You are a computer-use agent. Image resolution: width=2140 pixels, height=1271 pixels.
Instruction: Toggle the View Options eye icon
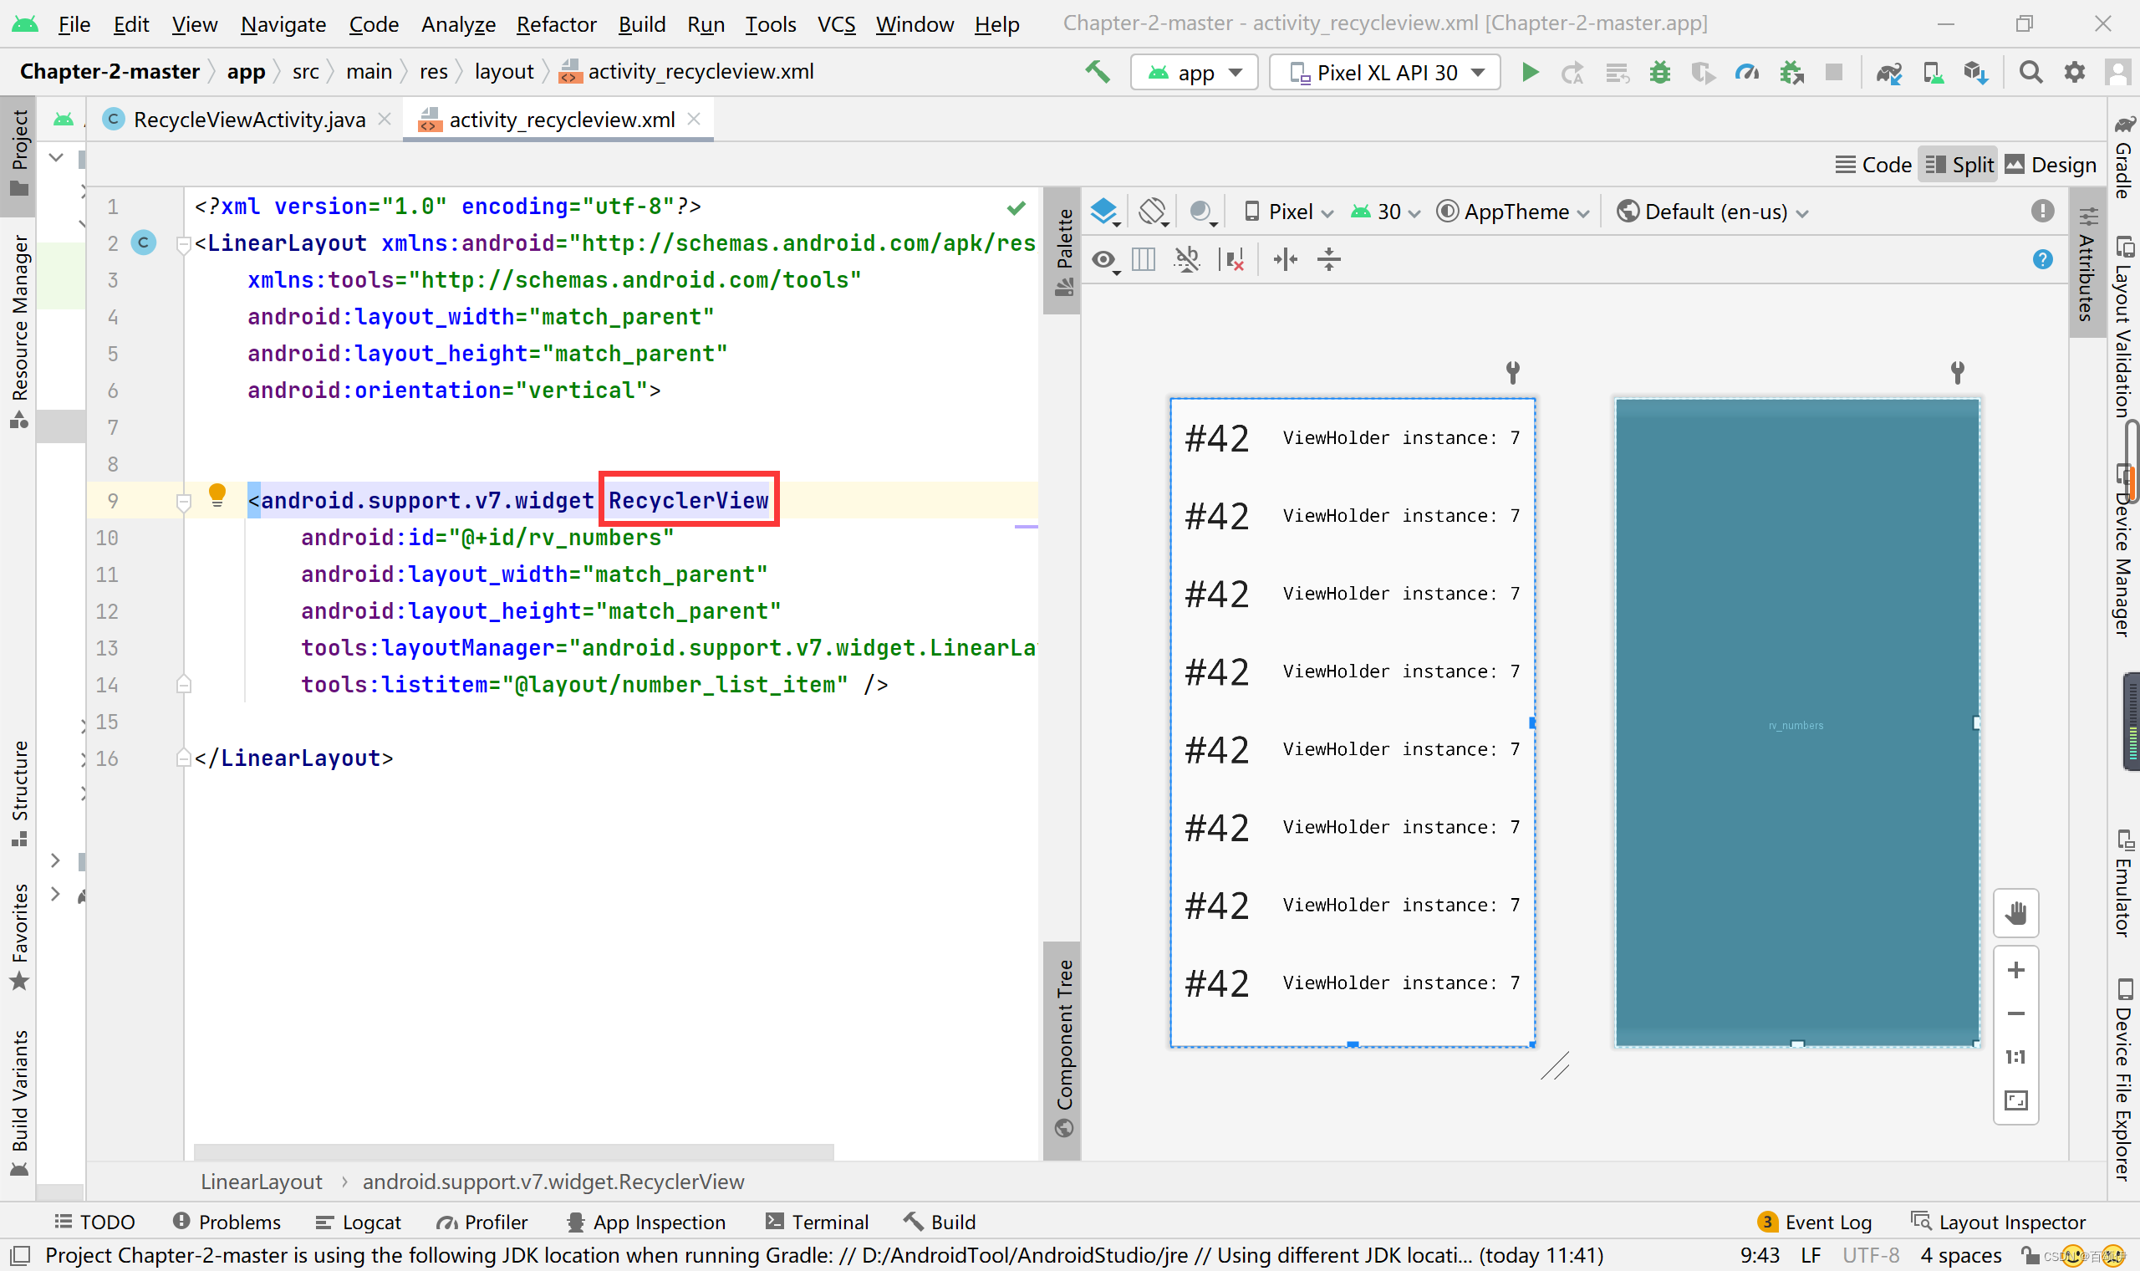tap(1104, 259)
